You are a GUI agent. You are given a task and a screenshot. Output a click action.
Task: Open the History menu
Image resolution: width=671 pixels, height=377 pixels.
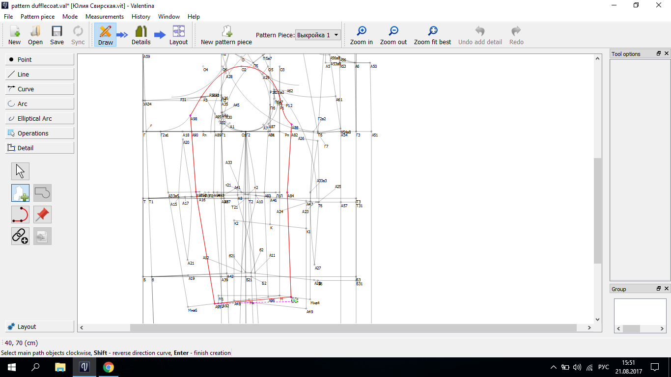point(141,16)
